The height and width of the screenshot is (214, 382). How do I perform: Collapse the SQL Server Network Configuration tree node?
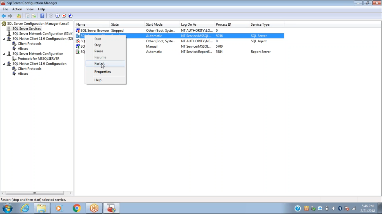coord(4,54)
